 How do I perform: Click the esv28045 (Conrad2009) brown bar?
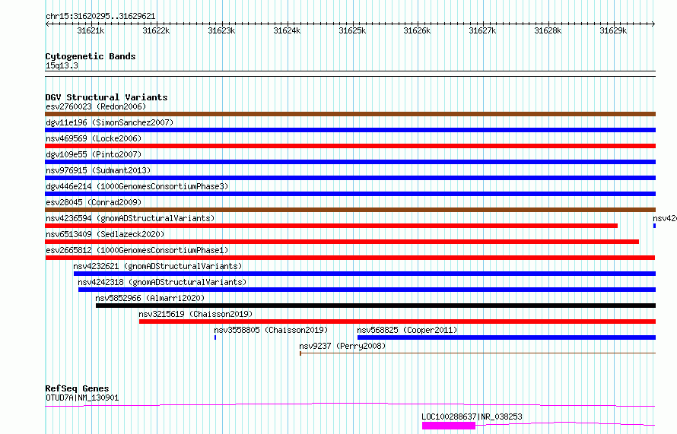click(350, 210)
